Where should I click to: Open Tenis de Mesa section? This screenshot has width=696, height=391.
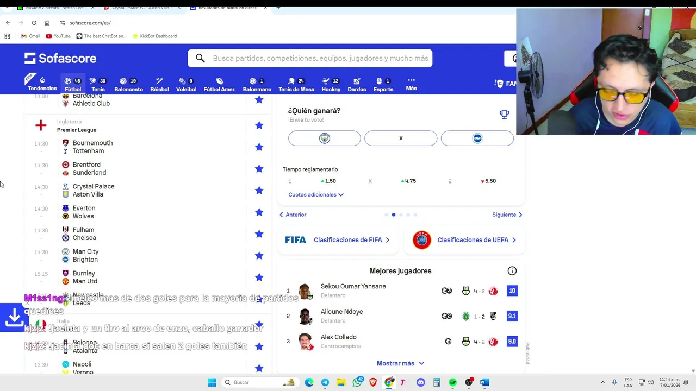(296, 84)
